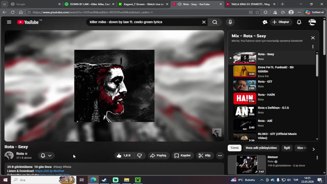Image resolution: width=327 pixels, height=184 pixels.
Task: Go back in browser history
Action: pos(4,12)
